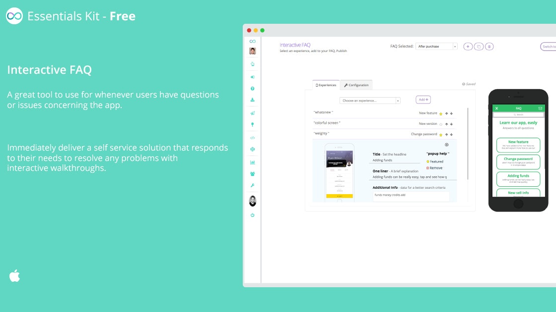Open the users group sidebar icon
The image size is (556, 312).
pos(253,174)
